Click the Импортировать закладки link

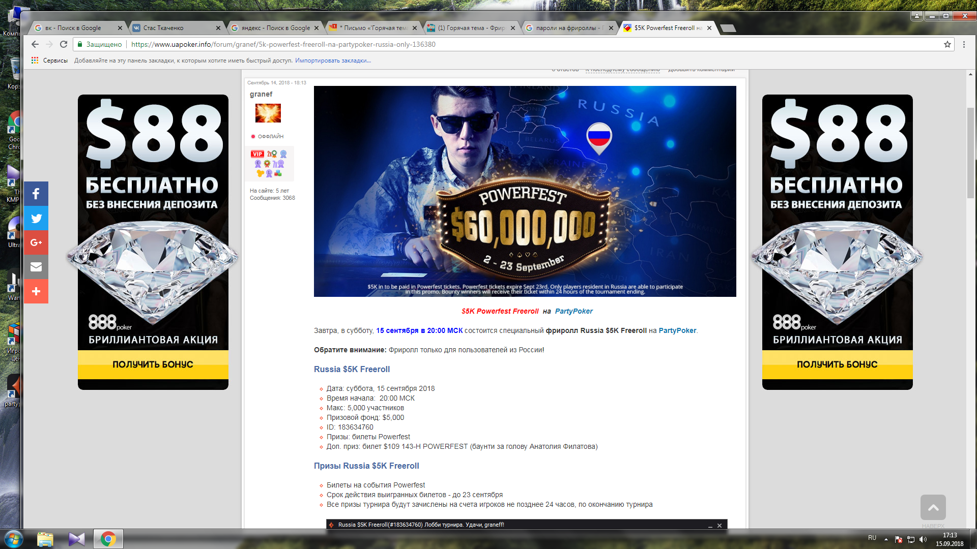coord(333,60)
